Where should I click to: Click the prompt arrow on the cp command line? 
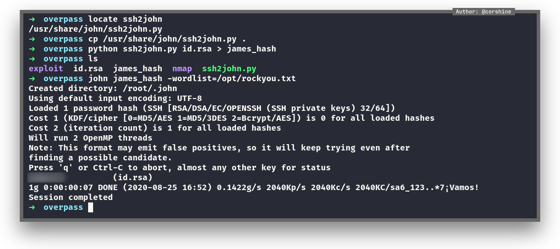point(32,39)
